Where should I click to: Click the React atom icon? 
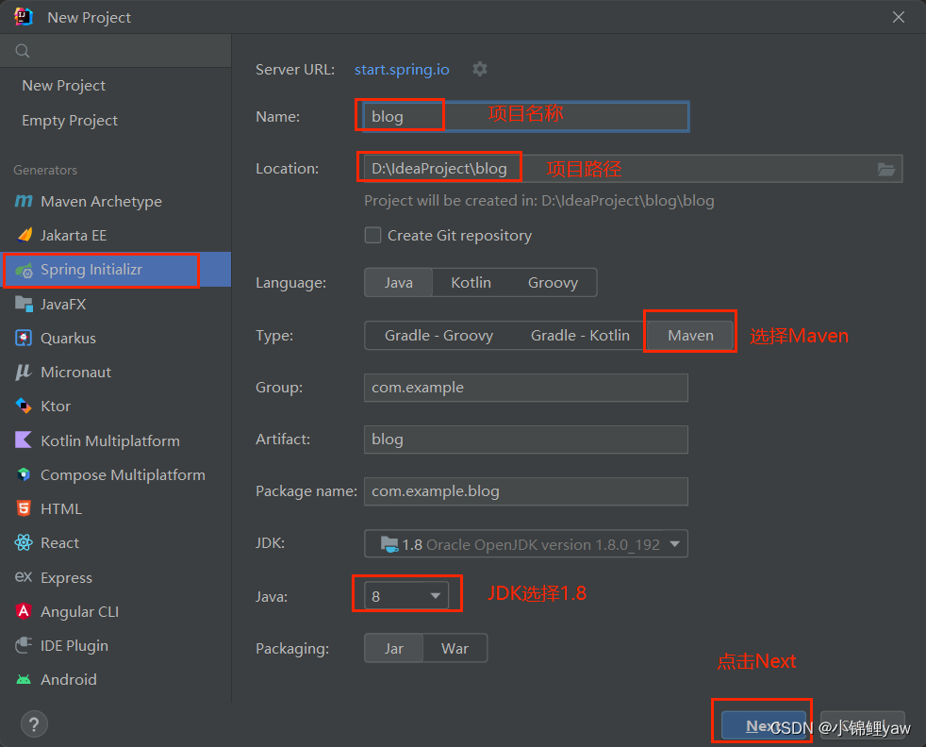coord(24,542)
